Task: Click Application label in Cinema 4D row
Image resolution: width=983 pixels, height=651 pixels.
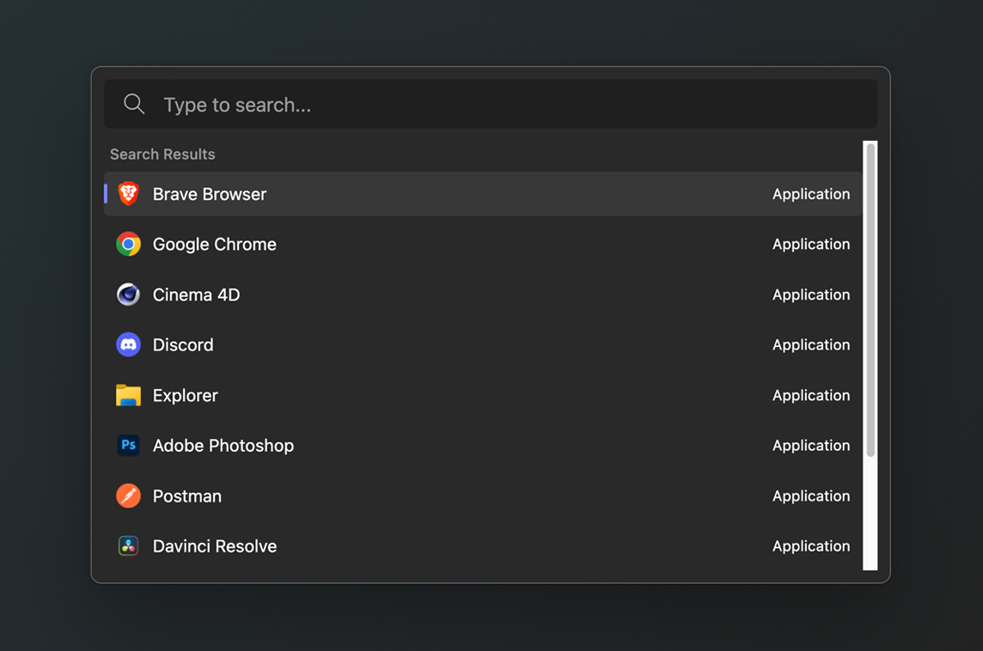Action: [811, 295]
